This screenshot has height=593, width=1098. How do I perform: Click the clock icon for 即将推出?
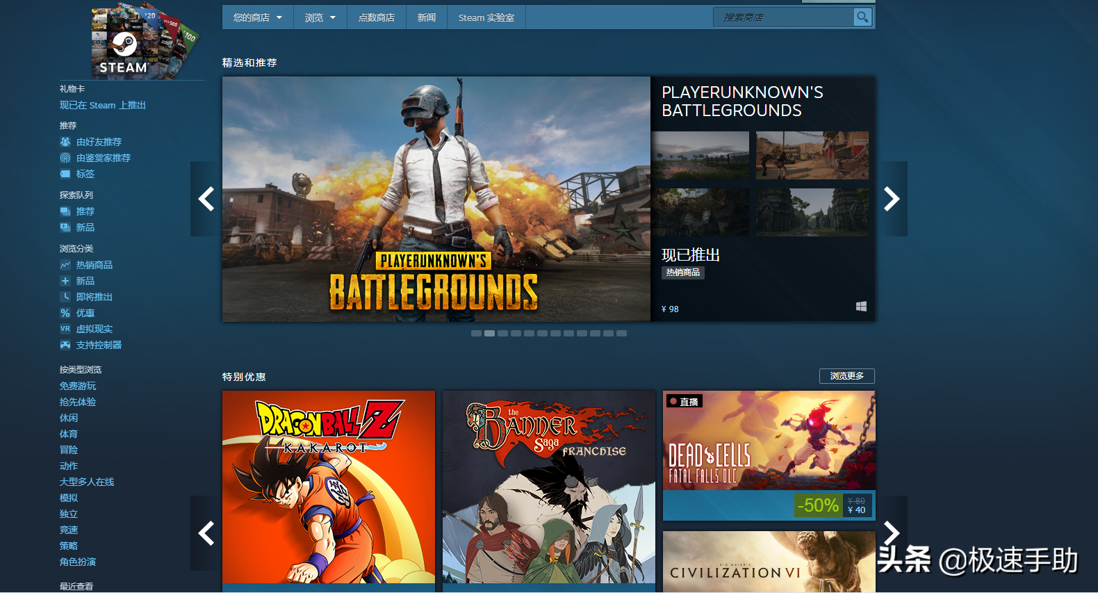[x=65, y=297]
